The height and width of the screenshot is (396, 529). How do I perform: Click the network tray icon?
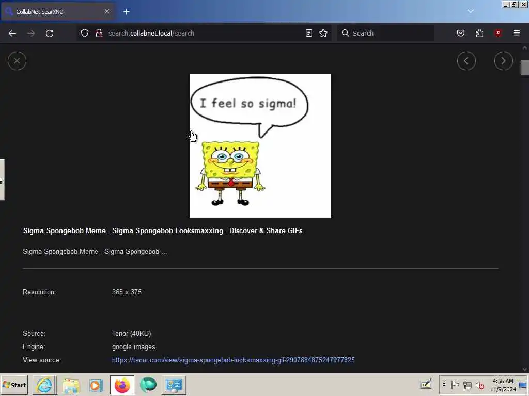467,385
